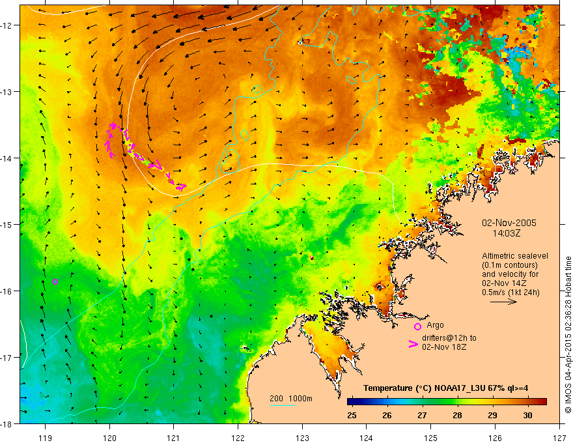This screenshot has width=573, height=443.
Task: Click the latitude label -12
Action: click(x=7, y=25)
